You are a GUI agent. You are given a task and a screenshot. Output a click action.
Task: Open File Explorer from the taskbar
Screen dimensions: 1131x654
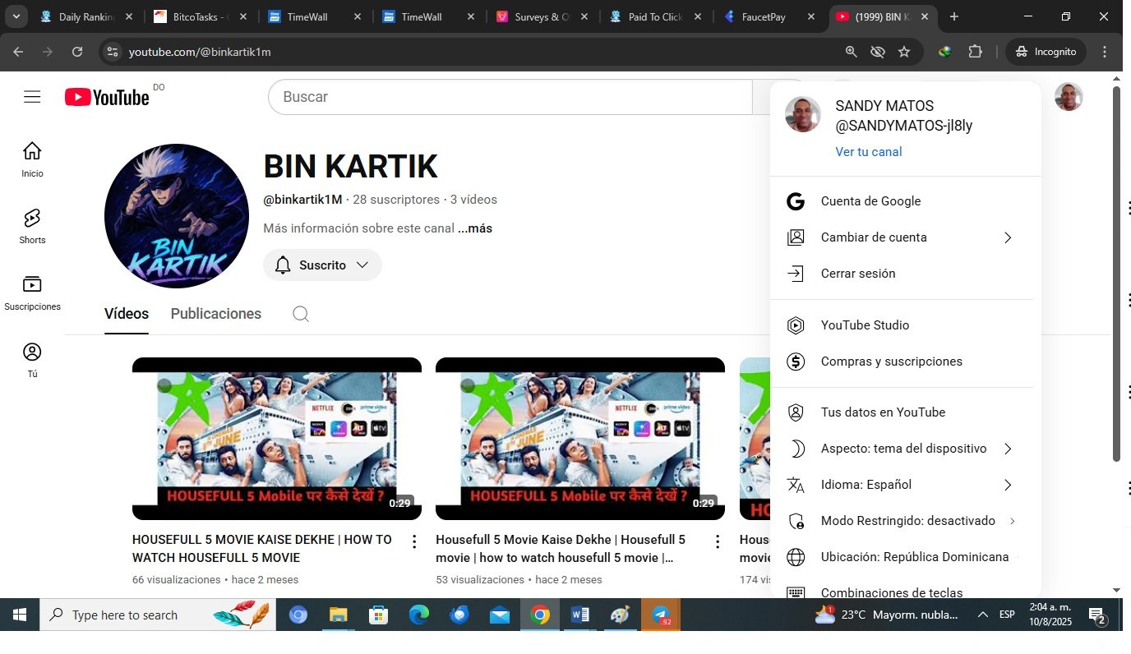coord(339,615)
